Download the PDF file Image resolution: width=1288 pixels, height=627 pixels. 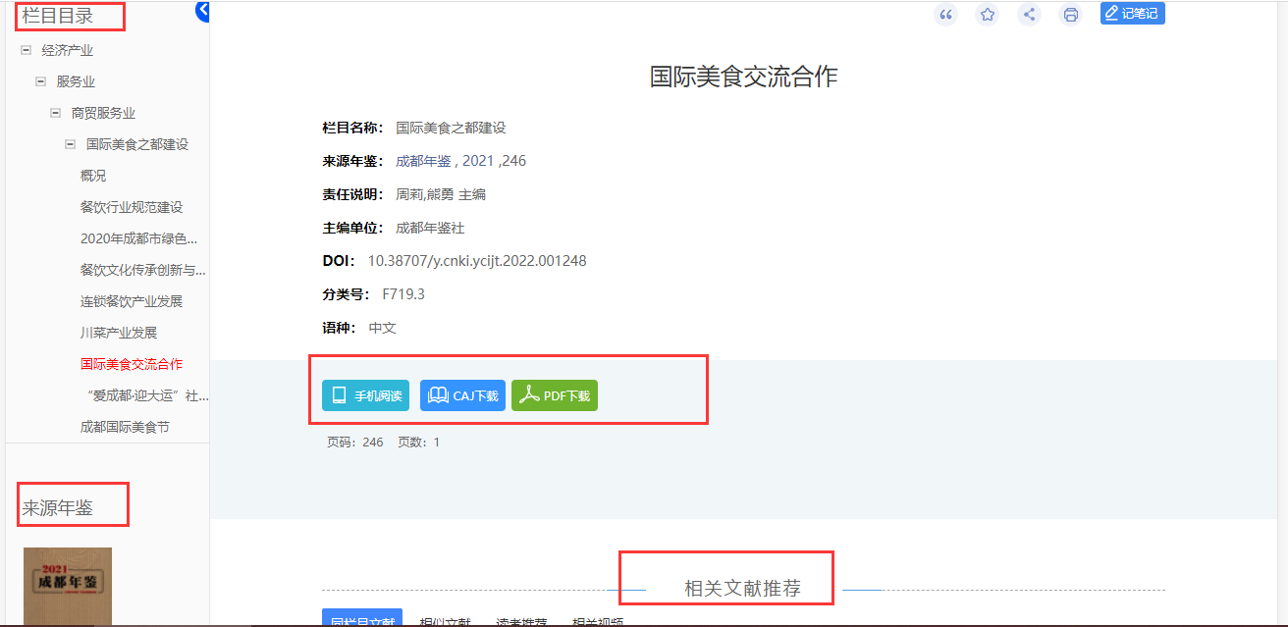pos(555,395)
